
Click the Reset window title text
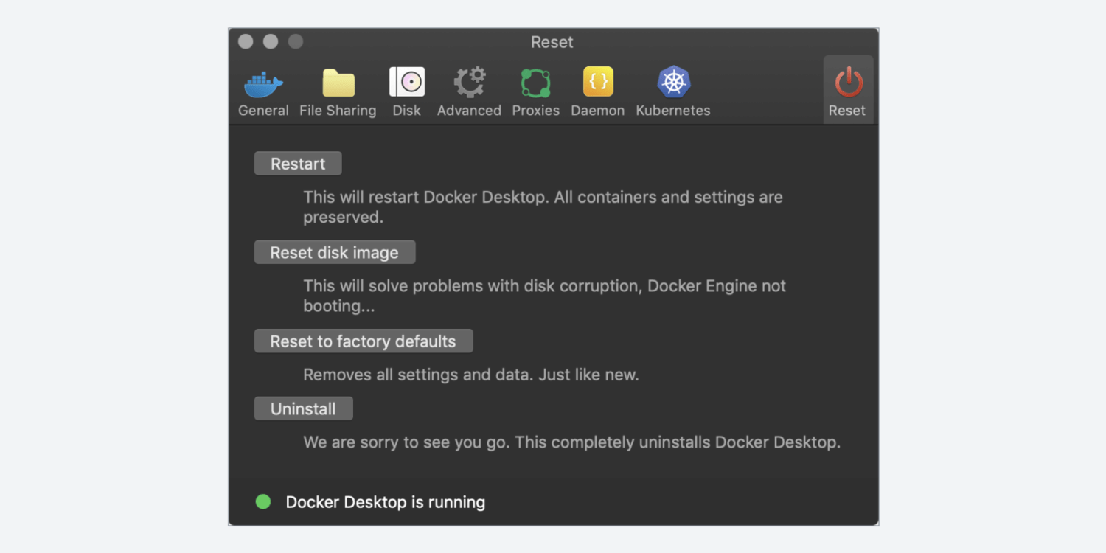pos(552,42)
